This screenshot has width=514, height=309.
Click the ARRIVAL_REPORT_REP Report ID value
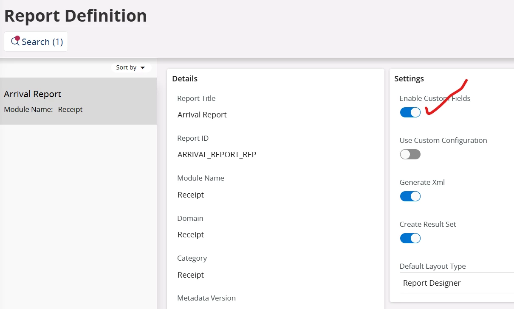217,155
